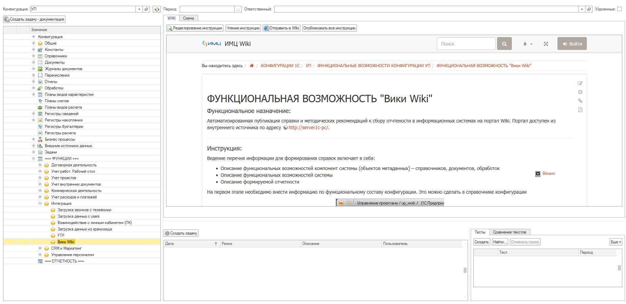Image resolution: width=626 pixels, height=304 pixels.
Task: Click the Отправить в Wiki button
Action: click(x=281, y=28)
